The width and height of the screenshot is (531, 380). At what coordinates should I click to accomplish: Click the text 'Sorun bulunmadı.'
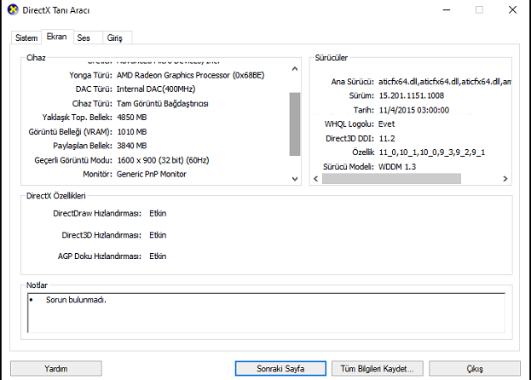point(76,300)
